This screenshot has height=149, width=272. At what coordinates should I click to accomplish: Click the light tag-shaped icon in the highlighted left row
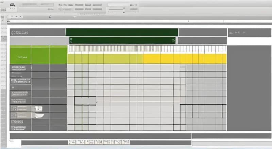tap(38, 115)
